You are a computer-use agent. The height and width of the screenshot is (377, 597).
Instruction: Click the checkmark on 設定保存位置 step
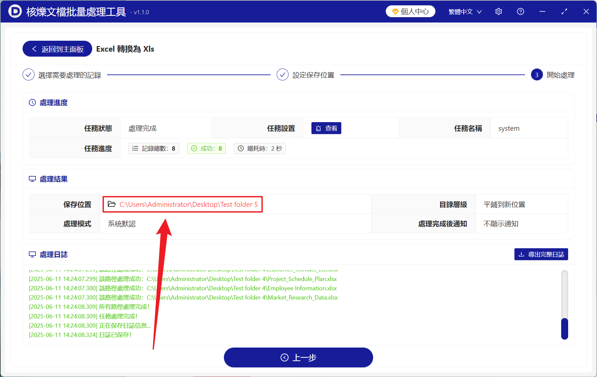282,74
